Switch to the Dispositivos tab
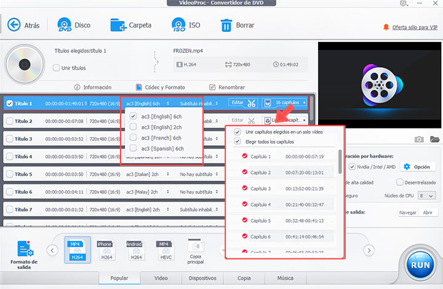This screenshot has height=289, width=443. tap(202, 278)
